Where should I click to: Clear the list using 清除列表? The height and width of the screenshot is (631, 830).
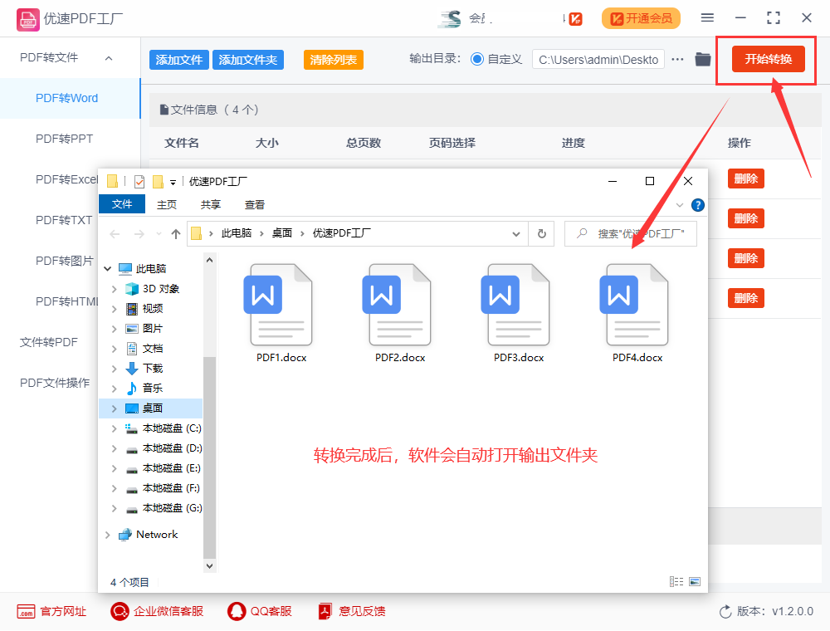333,59
